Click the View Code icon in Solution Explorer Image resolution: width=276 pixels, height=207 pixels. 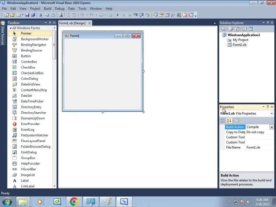coord(245,29)
